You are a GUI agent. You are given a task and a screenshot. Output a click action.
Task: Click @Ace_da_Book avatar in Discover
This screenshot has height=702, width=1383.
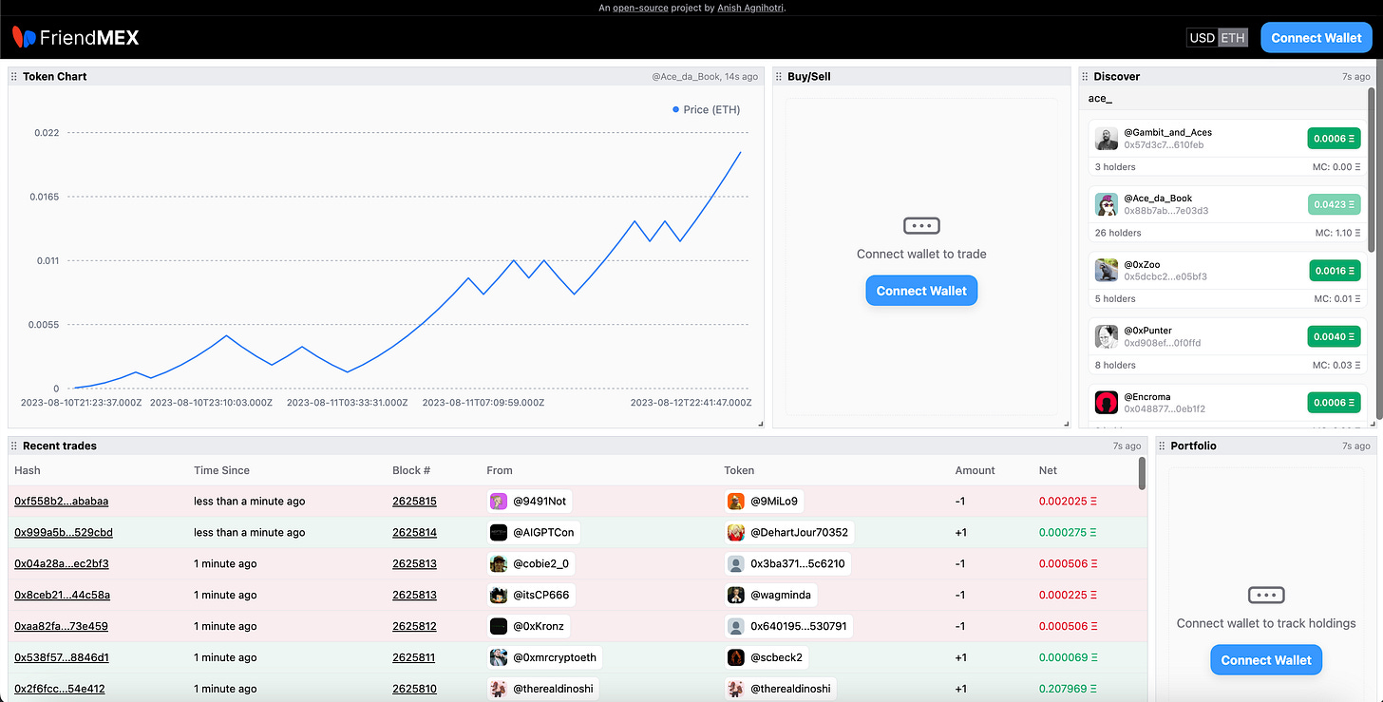[x=1107, y=204]
